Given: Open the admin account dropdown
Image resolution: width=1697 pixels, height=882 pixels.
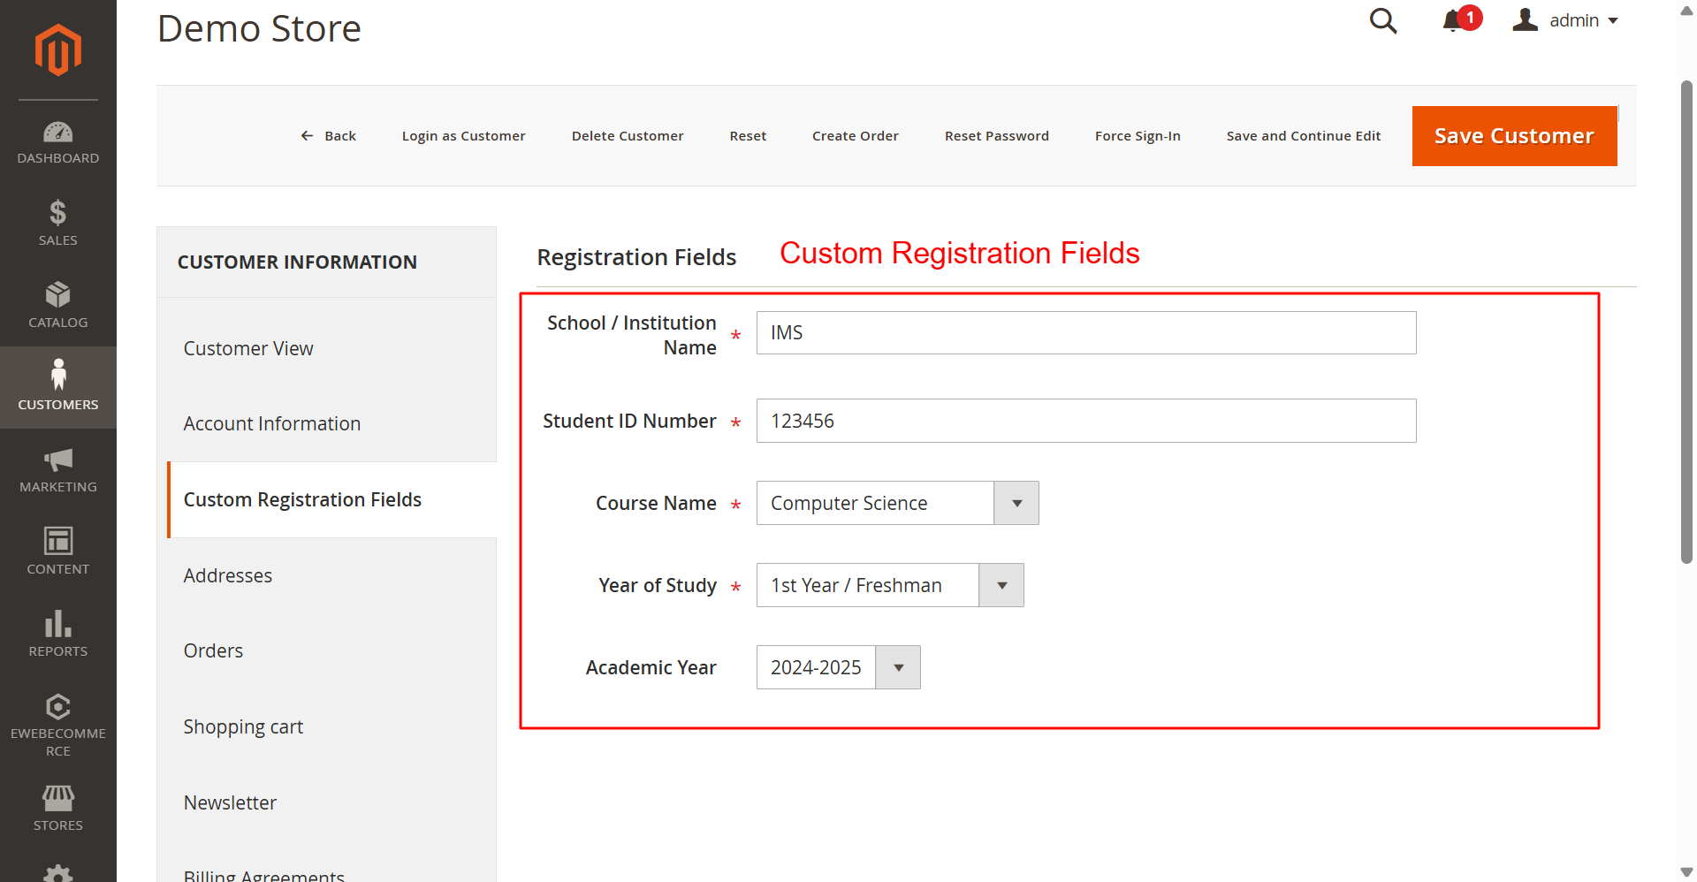Looking at the screenshot, I should pyautogui.click(x=1566, y=20).
